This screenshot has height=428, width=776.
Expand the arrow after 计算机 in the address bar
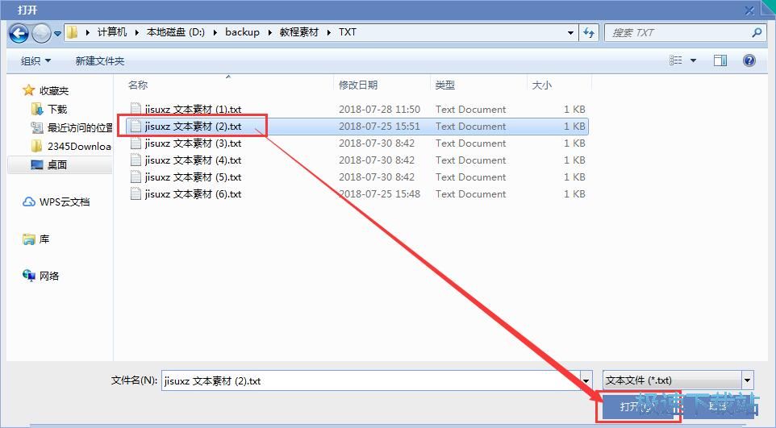tap(137, 33)
